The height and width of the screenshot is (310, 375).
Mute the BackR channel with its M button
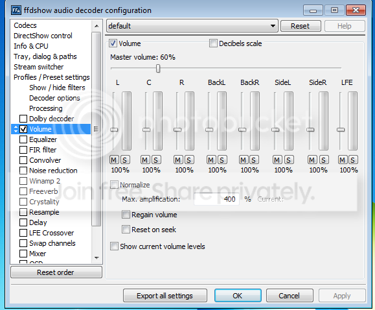point(244,160)
